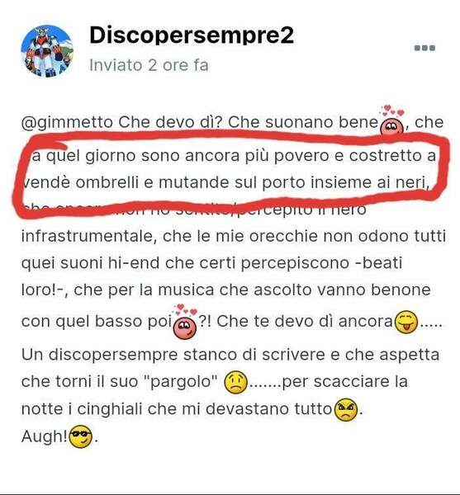Screen dimensions: 460x495
Task: Click "Augh!" at the end of post
Action: tap(45, 436)
